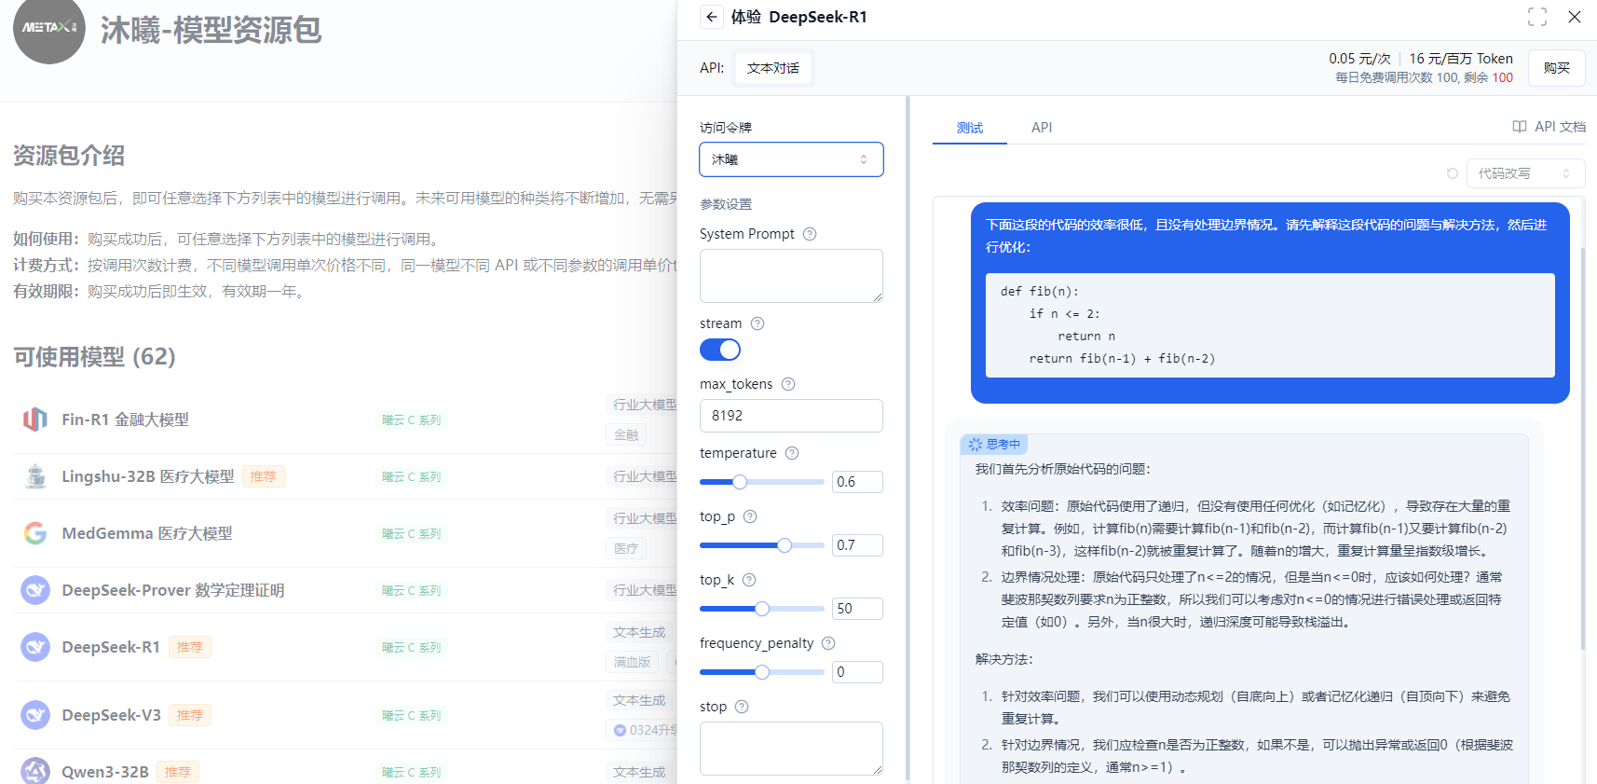Click the 曦云 C 系列 tag for Fin-R1

[x=412, y=420]
